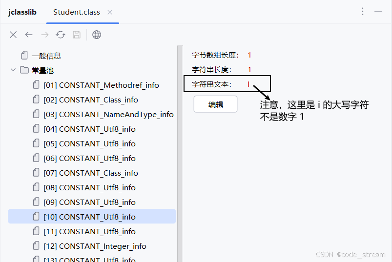Reload the class file with refresh icon
392x262 pixels.
coord(61,35)
